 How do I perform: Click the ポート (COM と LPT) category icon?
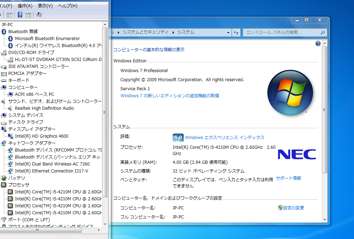click(x=3, y=220)
